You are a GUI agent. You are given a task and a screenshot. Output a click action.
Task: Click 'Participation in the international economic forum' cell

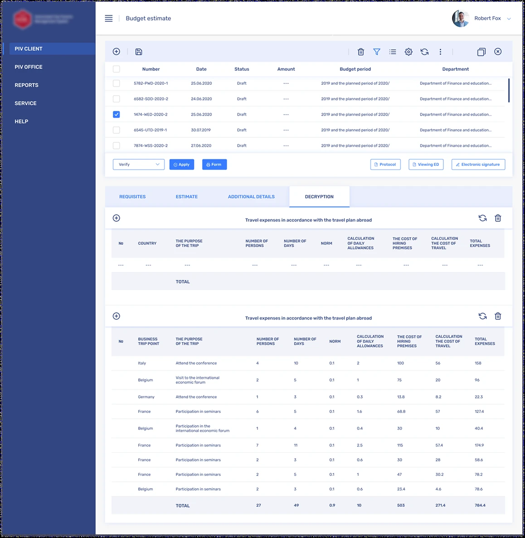203,428
